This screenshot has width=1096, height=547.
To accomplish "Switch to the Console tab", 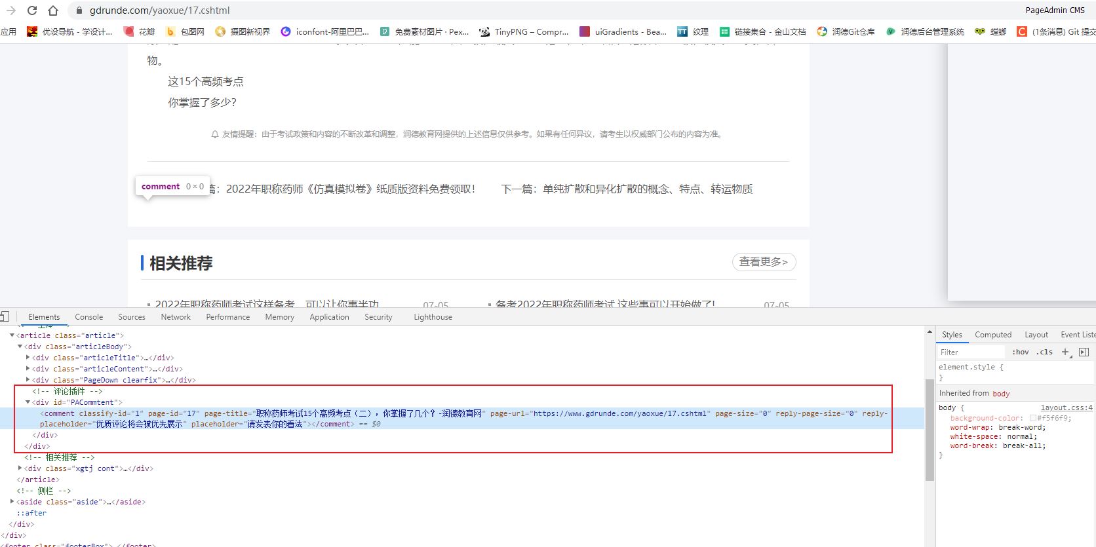I will click(x=88, y=317).
